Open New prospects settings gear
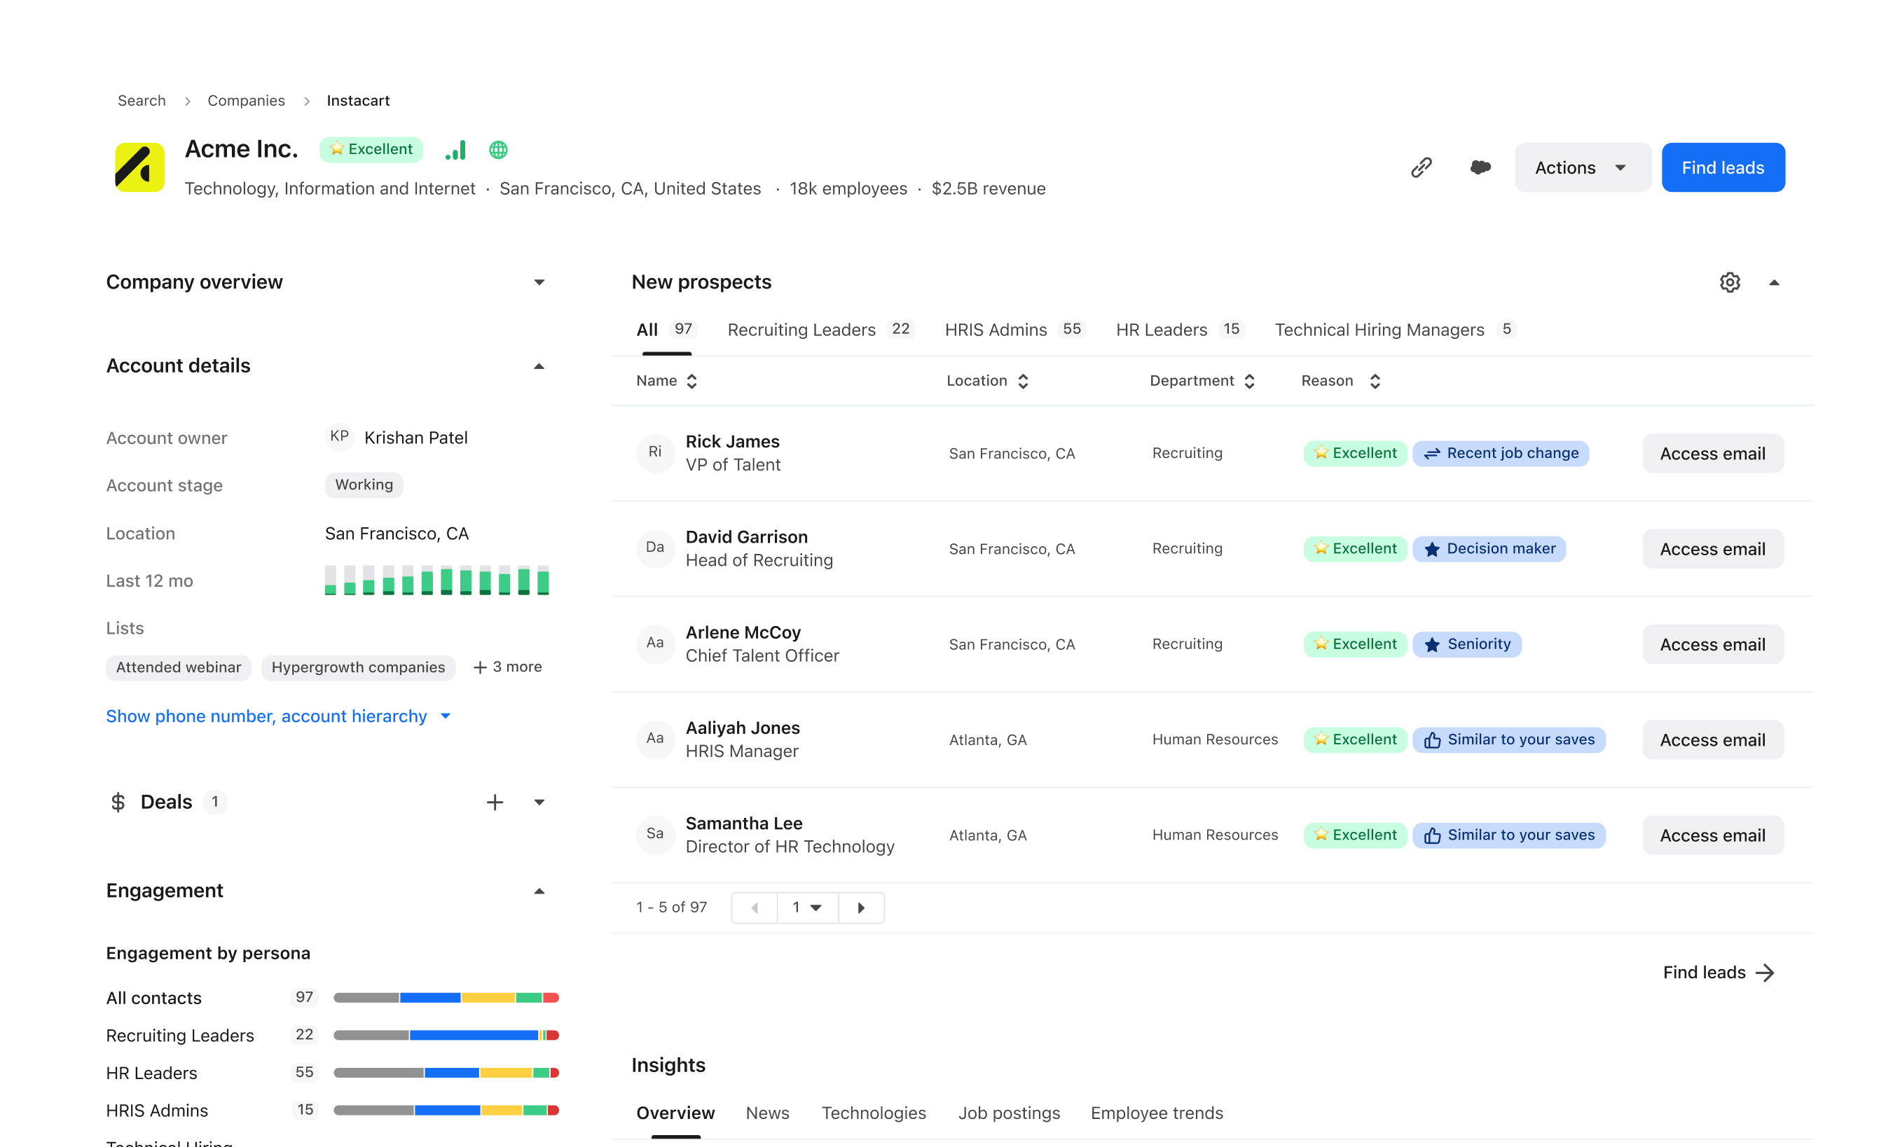This screenshot has height=1147, width=1900. (1730, 282)
